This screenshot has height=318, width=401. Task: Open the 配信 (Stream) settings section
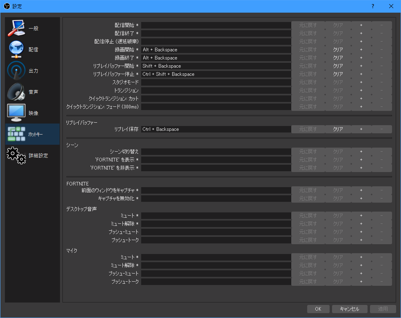coord(32,49)
